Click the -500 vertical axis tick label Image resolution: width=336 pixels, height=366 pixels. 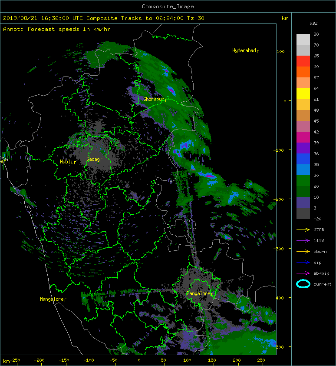[x=279, y=347]
